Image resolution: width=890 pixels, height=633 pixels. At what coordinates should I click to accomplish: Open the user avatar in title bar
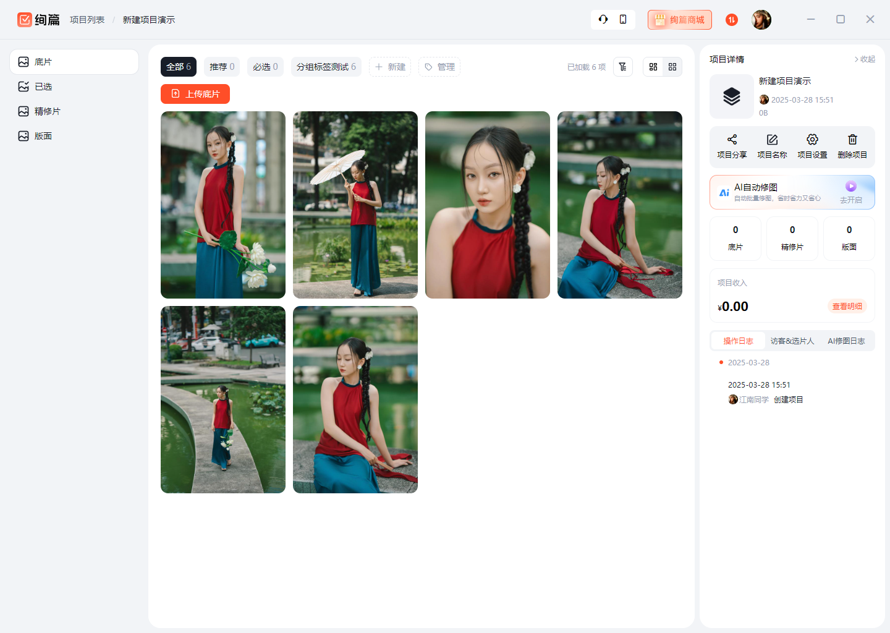coord(761,20)
